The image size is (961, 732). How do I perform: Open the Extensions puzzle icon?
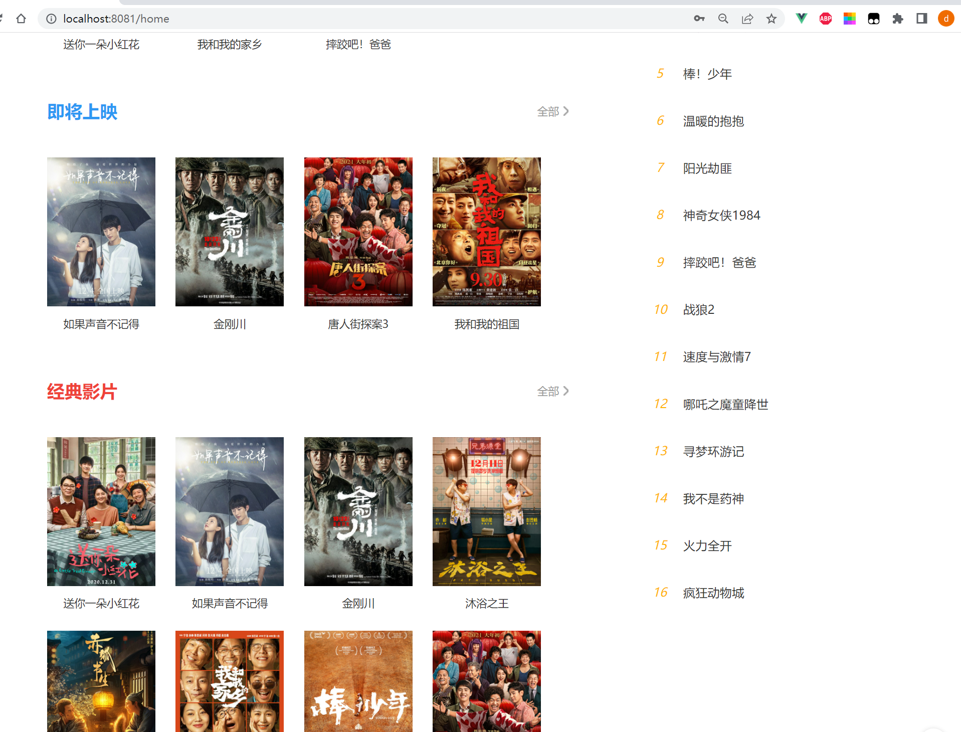coord(898,19)
